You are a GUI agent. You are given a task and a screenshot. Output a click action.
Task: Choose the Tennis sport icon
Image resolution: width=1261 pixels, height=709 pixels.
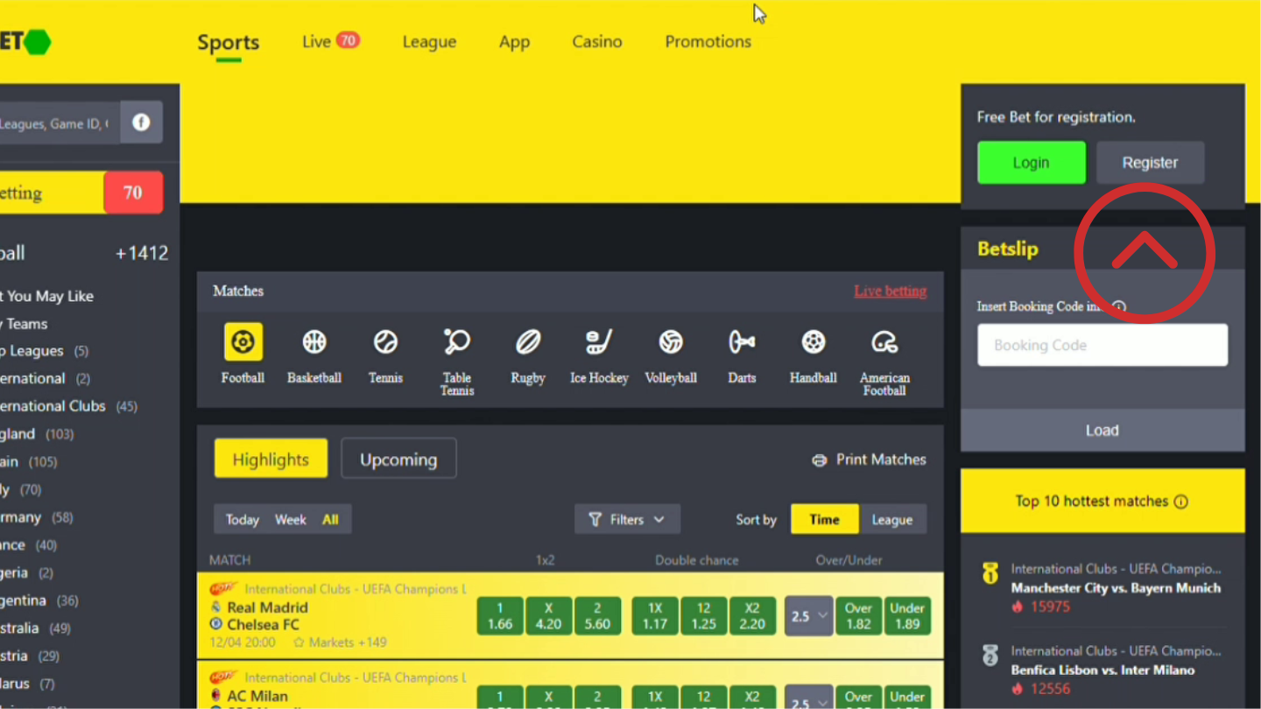tap(385, 342)
